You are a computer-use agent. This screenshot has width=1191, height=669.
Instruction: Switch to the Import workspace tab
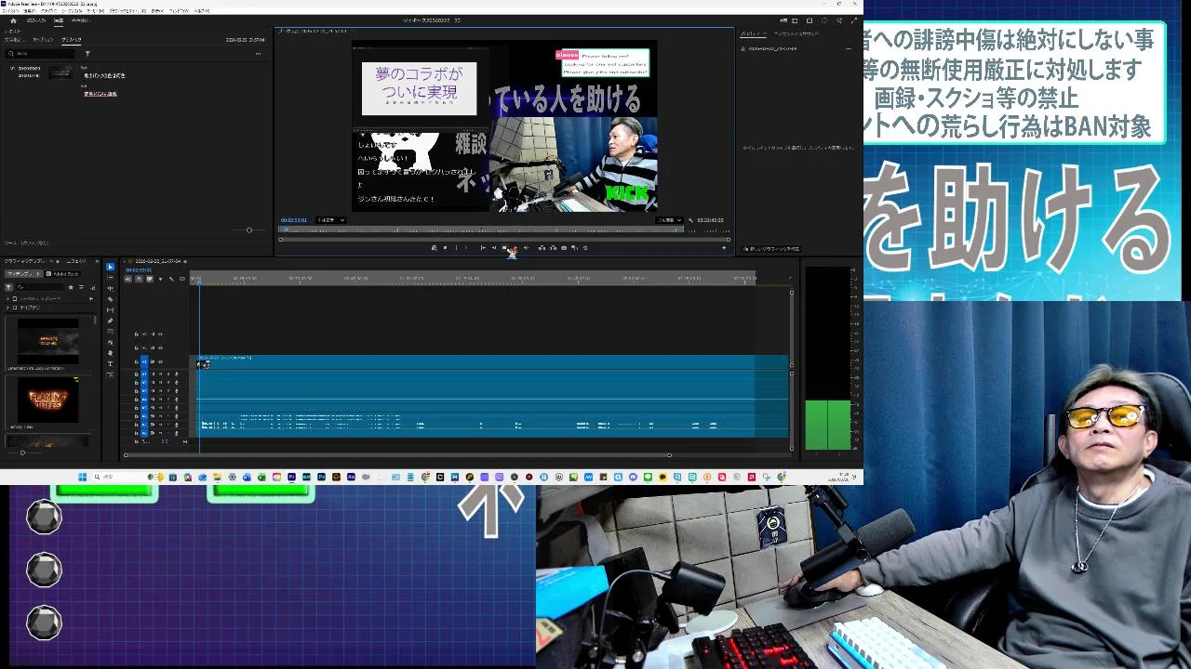(36, 20)
